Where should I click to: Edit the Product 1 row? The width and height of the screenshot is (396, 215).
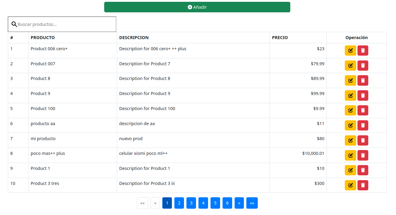351,170
